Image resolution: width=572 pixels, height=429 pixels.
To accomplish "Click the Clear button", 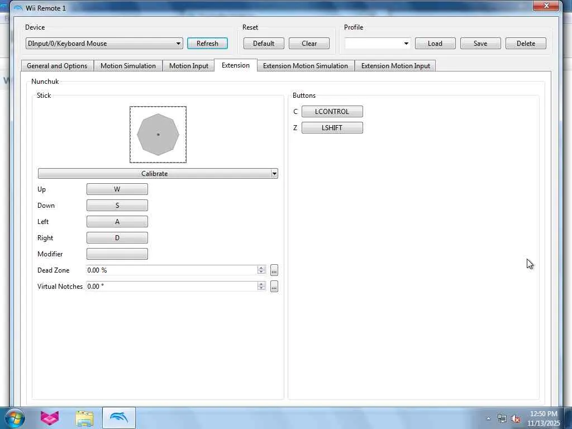I will 309,44.
